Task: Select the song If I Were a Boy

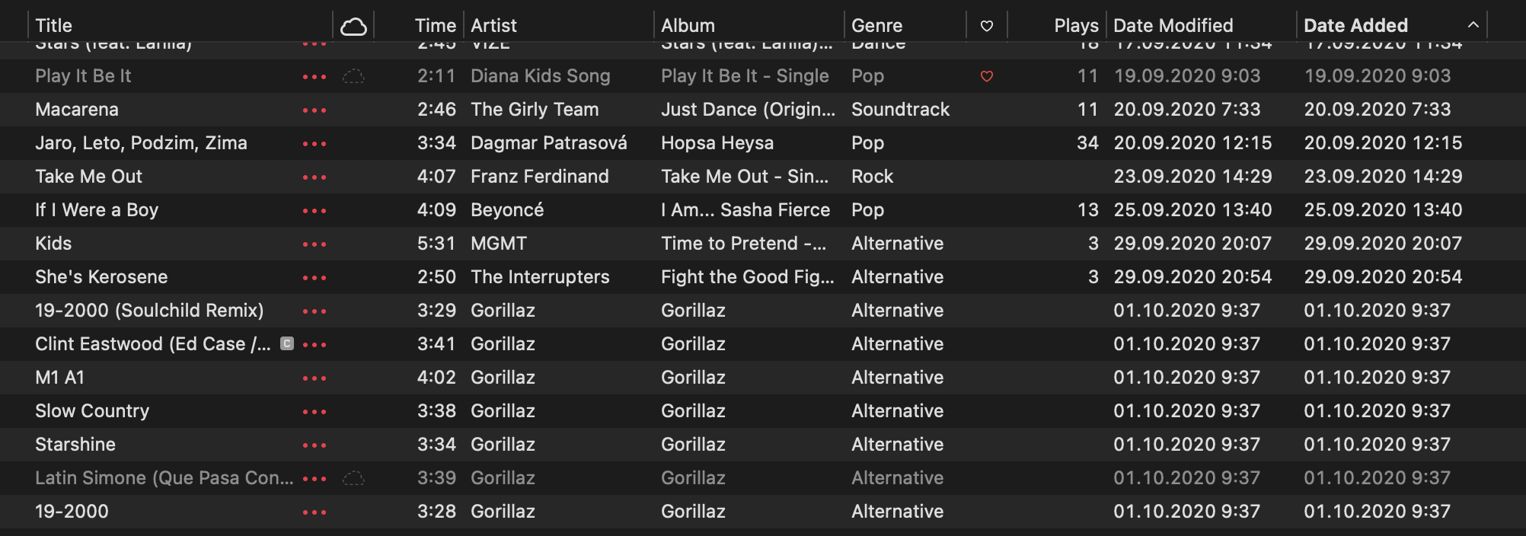Action: [97, 210]
